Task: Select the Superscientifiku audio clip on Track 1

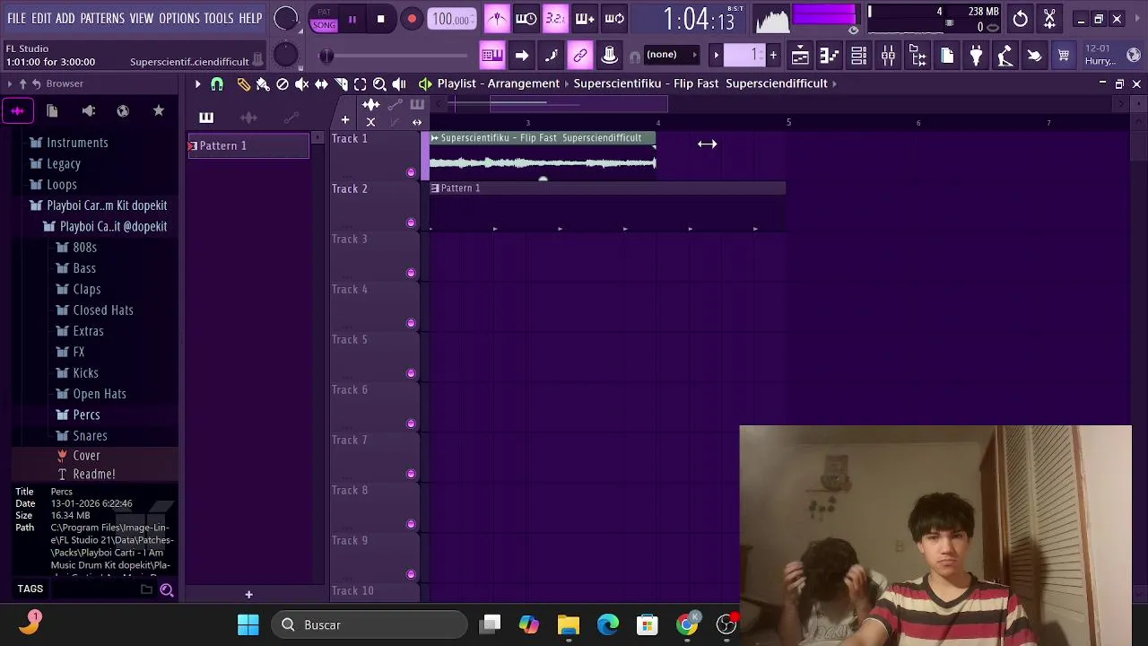Action: pyautogui.click(x=543, y=154)
